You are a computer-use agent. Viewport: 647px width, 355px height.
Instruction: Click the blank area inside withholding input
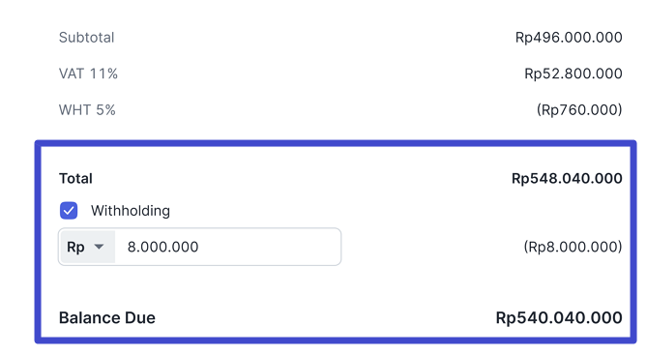[x=268, y=247]
